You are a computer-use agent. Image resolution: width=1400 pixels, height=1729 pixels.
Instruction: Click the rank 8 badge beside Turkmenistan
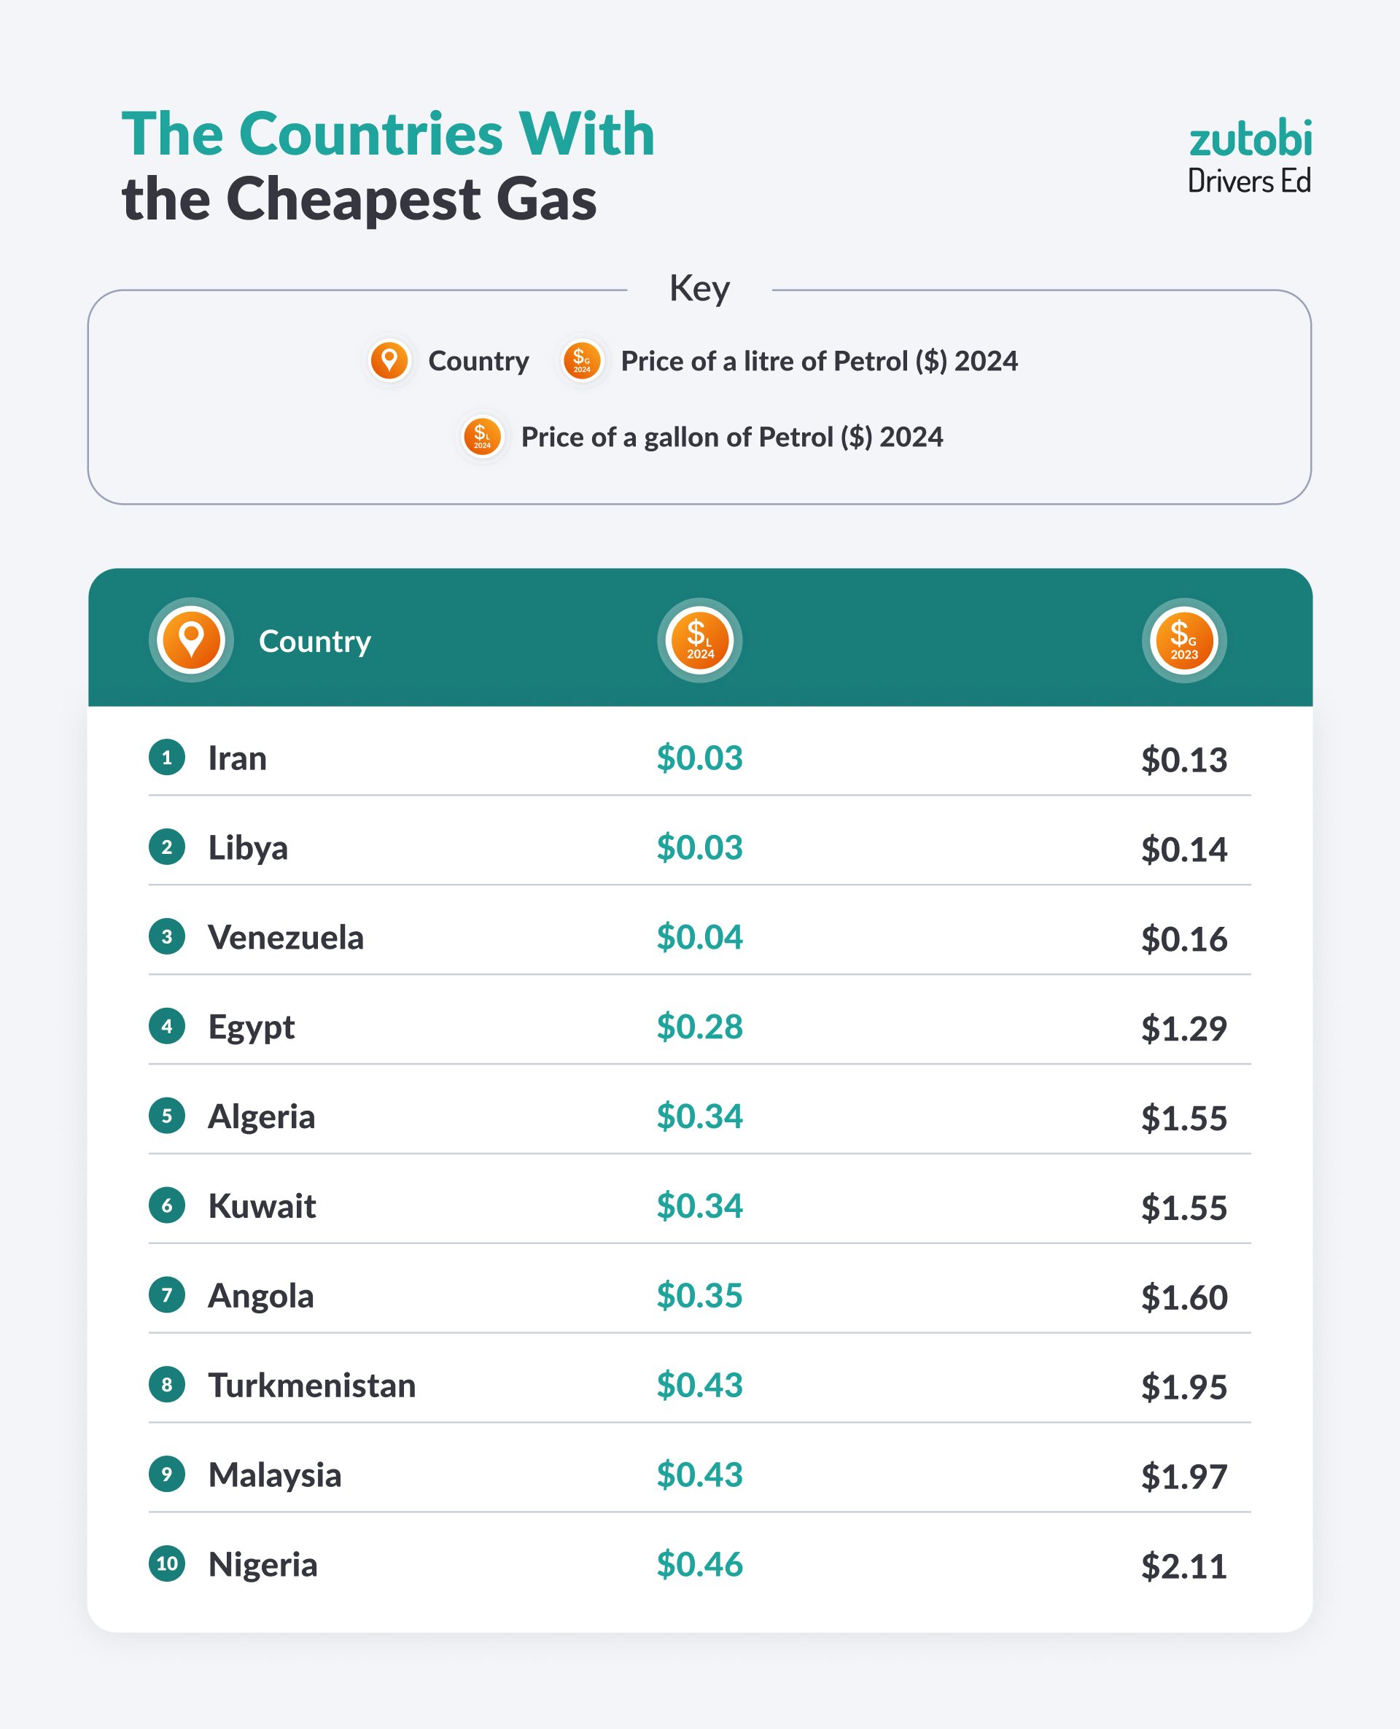167,1385
